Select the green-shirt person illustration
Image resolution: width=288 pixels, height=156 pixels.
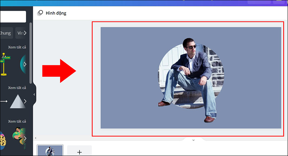click(19, 136)
